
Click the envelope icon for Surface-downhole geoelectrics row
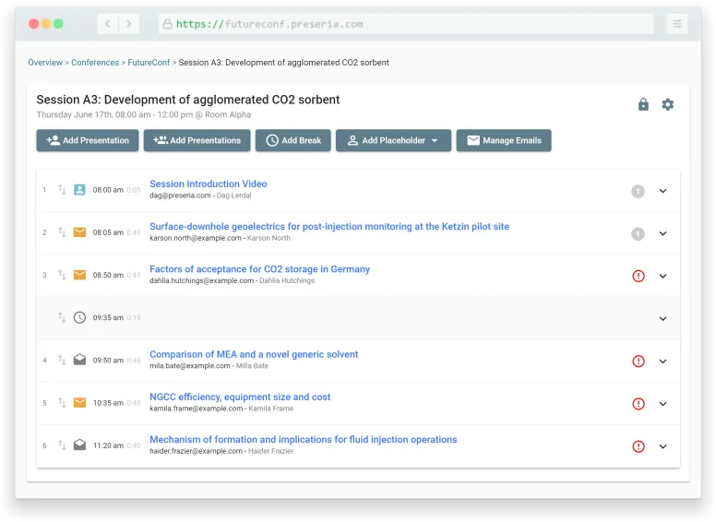[79, 232]
